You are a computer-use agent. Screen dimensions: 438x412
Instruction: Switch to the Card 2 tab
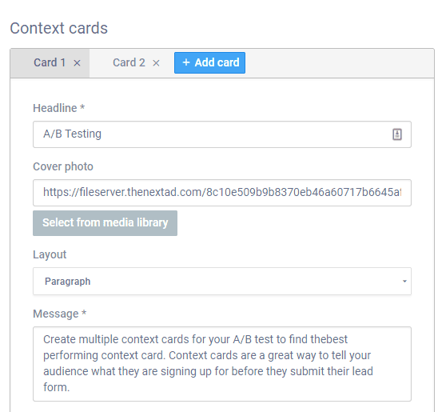(x=129, y=62)
